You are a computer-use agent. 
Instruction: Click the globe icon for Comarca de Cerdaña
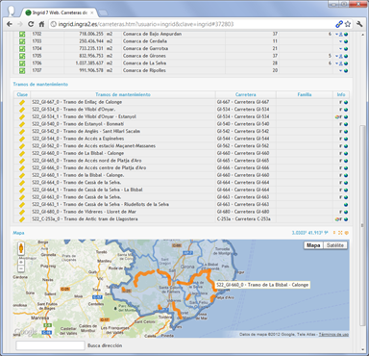tap(346, 41)
